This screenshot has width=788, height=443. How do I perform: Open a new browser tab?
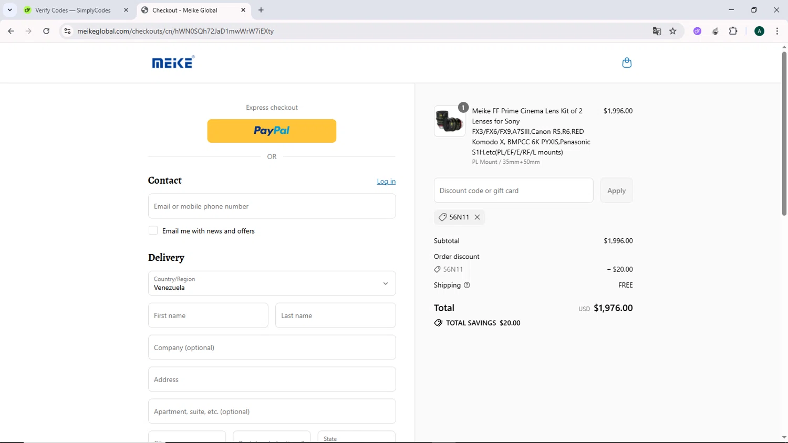[x=261, y=10]
